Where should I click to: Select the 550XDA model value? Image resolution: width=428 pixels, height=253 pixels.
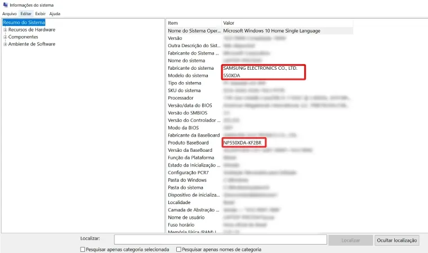tap(231, 75)
